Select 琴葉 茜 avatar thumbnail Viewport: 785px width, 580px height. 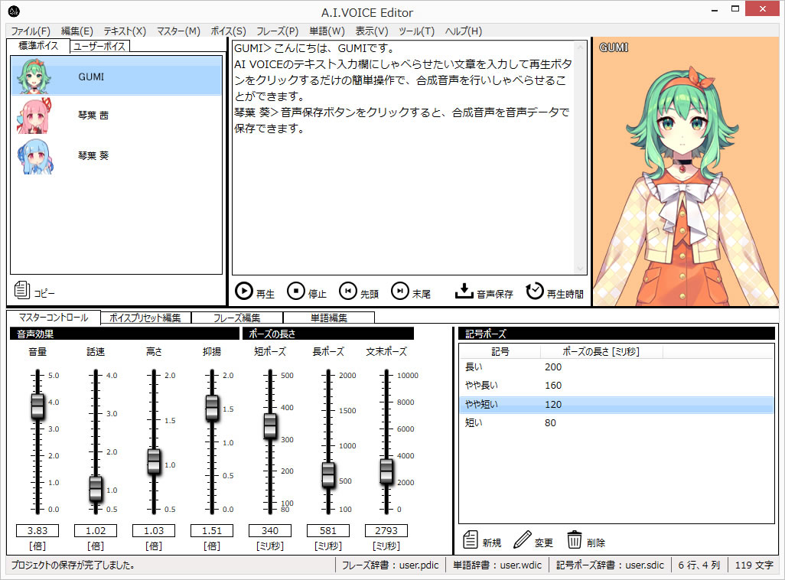pos(34,116)
